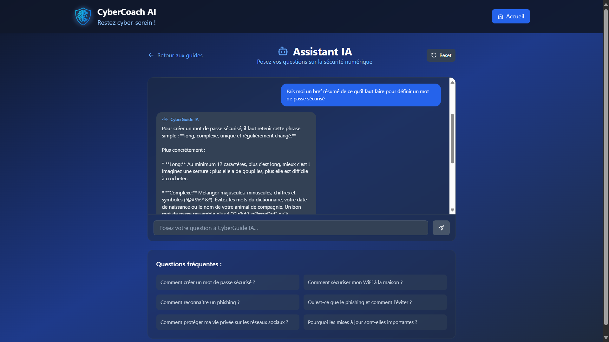Click the CyberCoach AI shield logo

83,16
